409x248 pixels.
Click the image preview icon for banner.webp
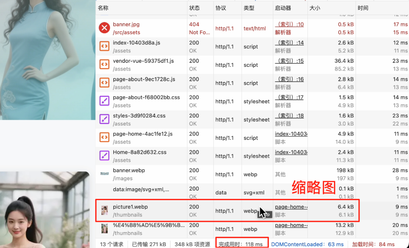[x=104, y=174]
